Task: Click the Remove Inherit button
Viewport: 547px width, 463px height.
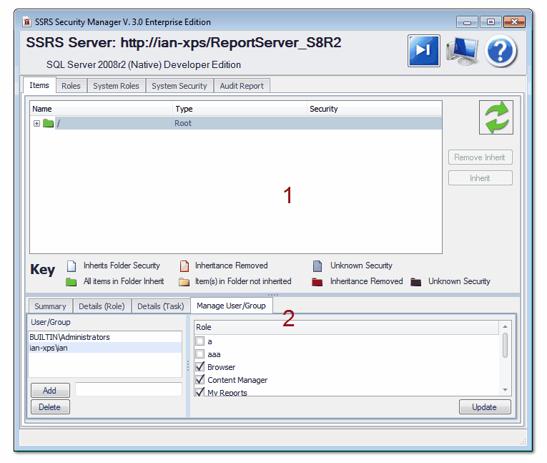Action: (x=480, y=157)
